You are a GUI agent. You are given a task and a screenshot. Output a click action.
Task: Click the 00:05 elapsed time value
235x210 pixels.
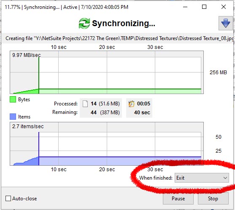143,104
